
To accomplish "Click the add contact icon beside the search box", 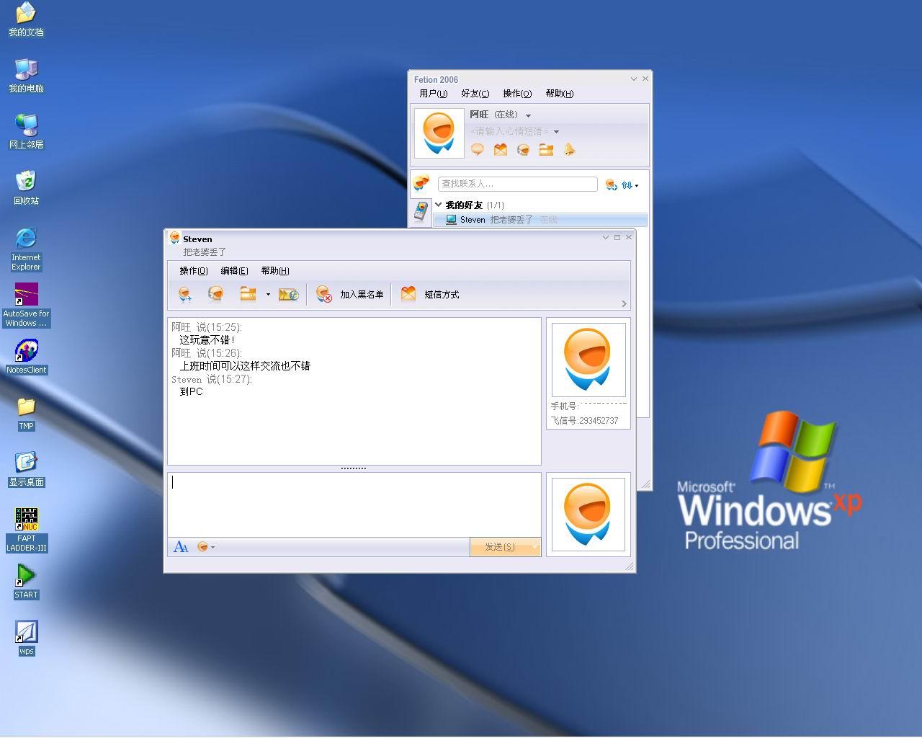I will (x=611, y=184).
